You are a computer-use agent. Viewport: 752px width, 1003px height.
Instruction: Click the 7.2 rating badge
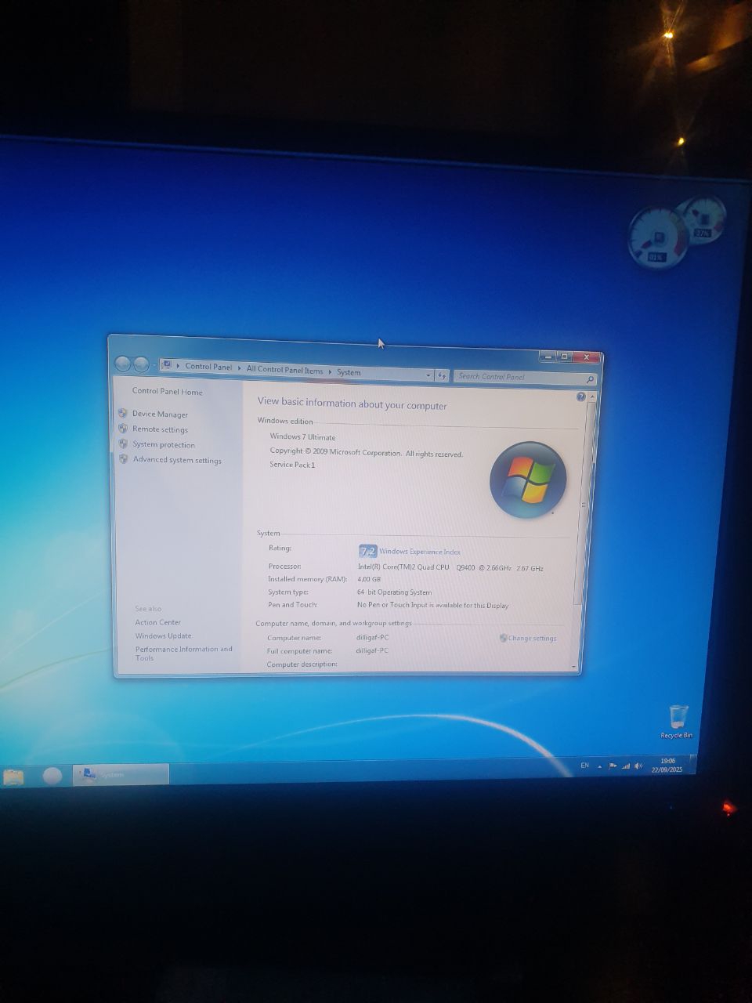pyautogui.click(x=367, y=551)
